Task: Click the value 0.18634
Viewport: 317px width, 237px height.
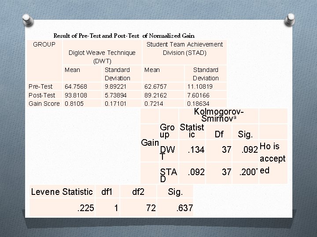Action: [198, 104]
